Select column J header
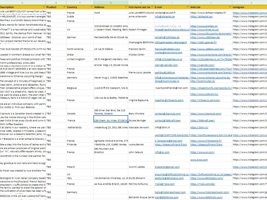The height and width of the screenshot is (200, 267). click(x=211, y=3)
